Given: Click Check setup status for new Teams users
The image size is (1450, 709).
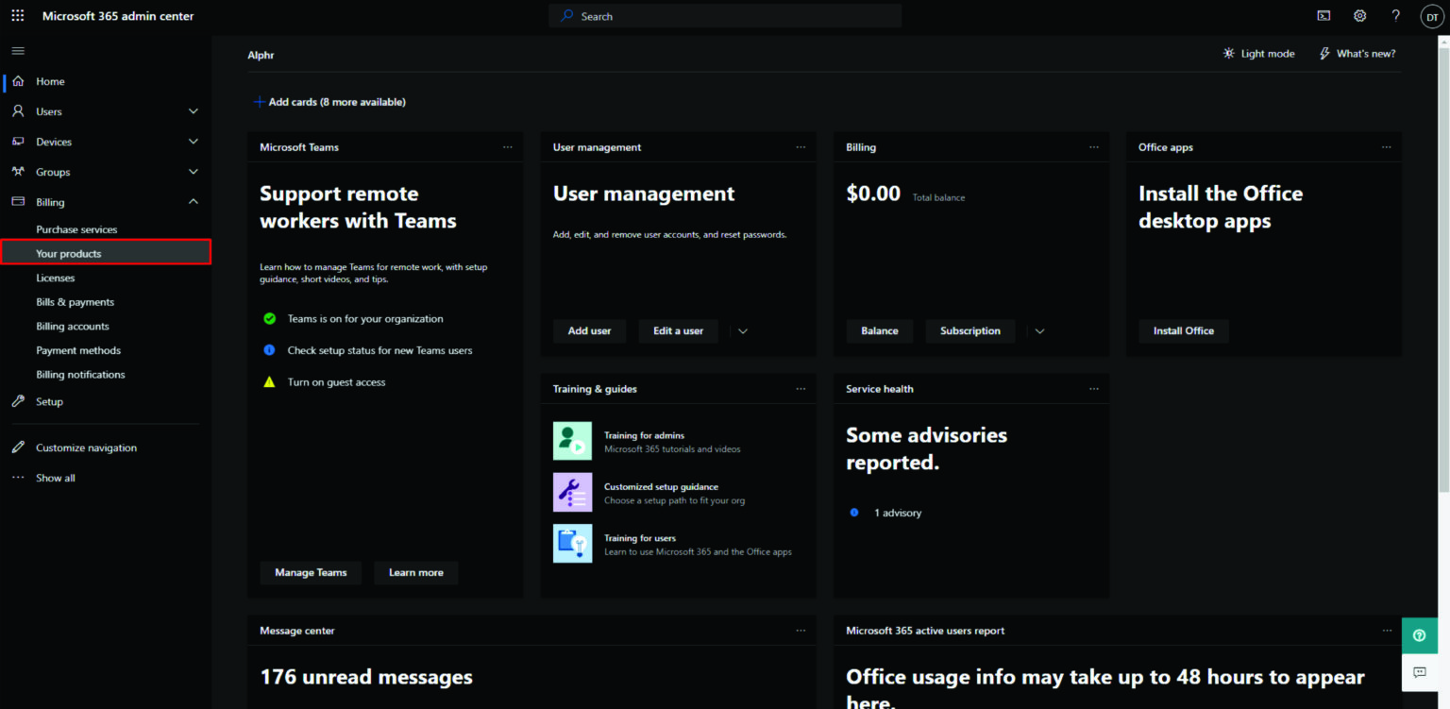Looking at the screenshot, I should (379, 350).
